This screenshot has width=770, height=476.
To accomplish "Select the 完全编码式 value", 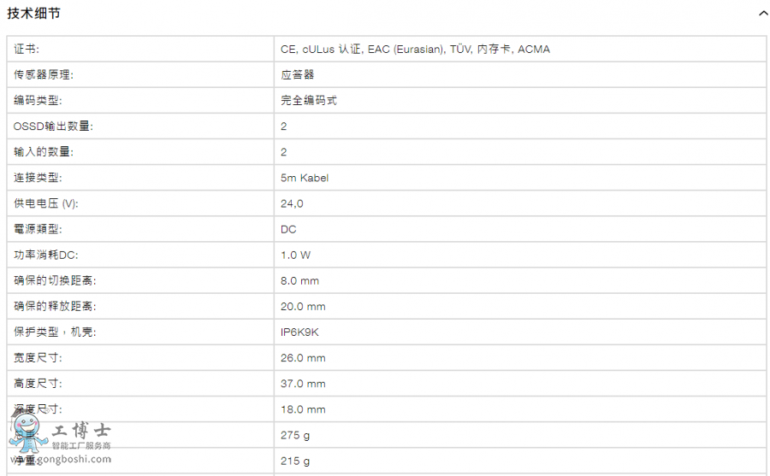I will coord(309,101).
